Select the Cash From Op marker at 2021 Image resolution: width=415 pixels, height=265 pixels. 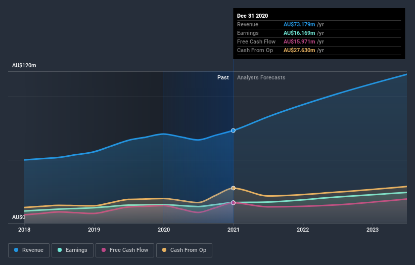click(x=233, y=188)
